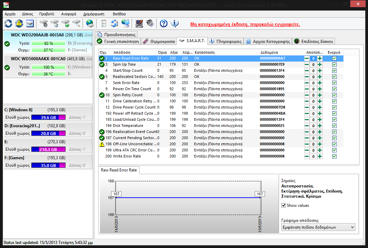The image size is (368, 248).
Task: Open the Αναφορά menu
Action: (69, 14)
